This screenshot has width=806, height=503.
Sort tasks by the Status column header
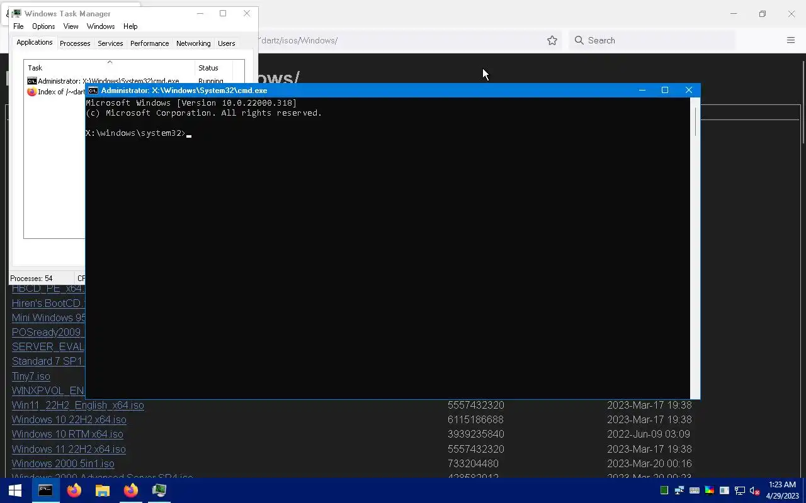coord(213,67)
